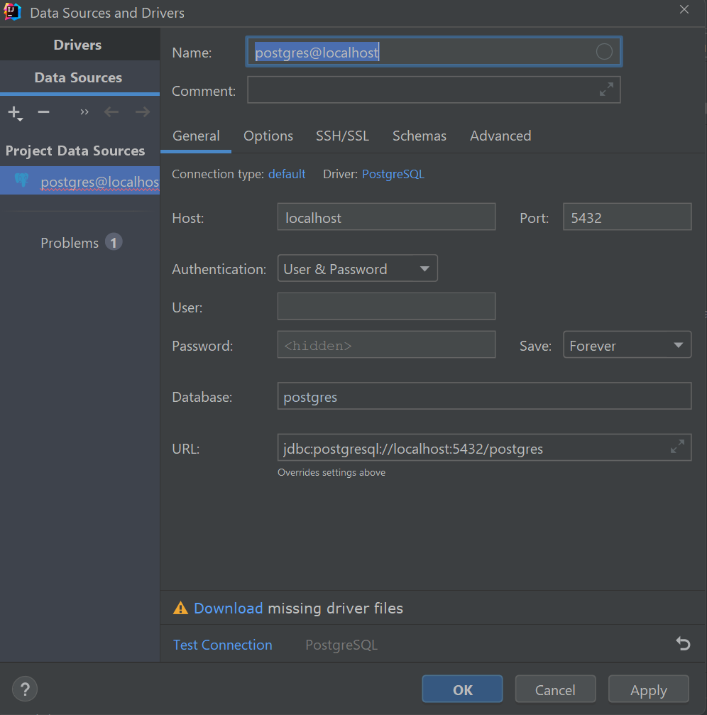Screen dimensions: 707x715
Task: Click Test Connection link
Action: pyautogui.click(x=222, y=645)
